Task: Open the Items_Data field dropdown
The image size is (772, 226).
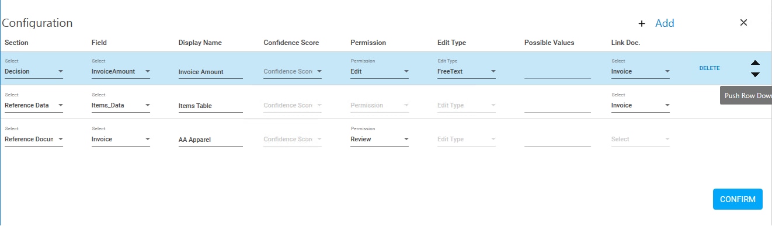Action: tap(121, 105)
